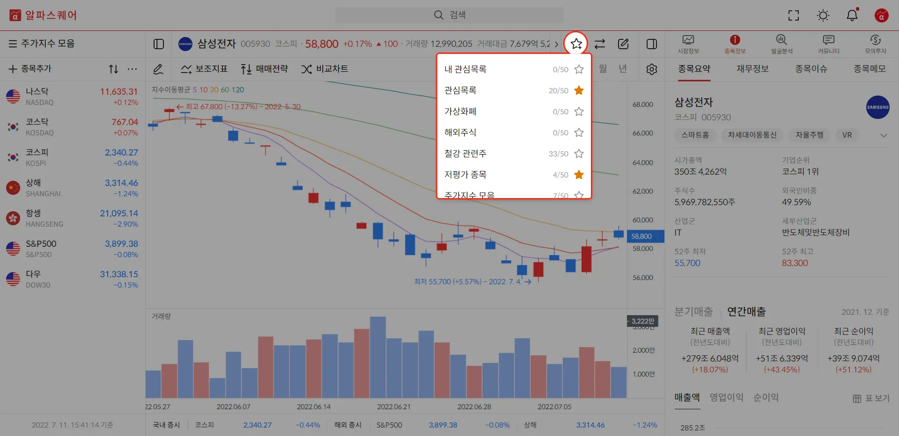
Task: Open the 주가지수 모음 list menu
Action: [42, 44]
